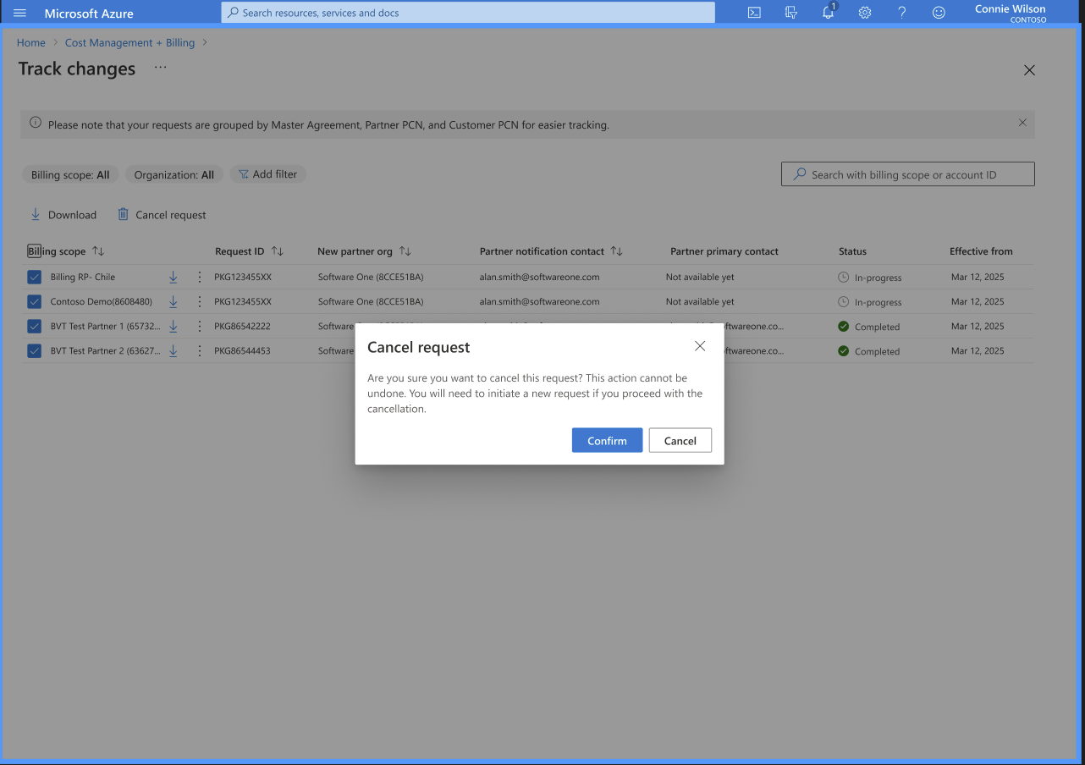Uncheck the Contoso Demo row checkbox
The height and width of the screenshot is (765, 1085).
(x=34, y=301)
